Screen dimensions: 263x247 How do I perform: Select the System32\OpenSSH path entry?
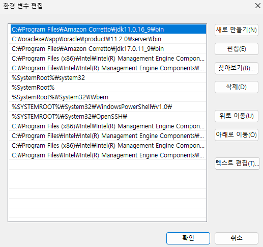(x=107, y=117)
